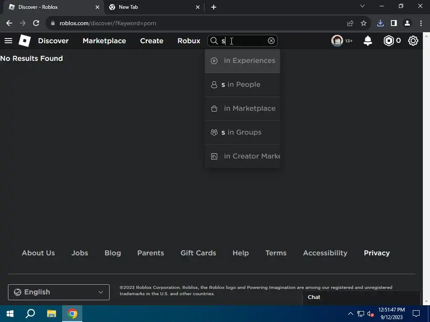Open the Discover page
Screen dimensions: 430x322
click(x=53, y=41)
